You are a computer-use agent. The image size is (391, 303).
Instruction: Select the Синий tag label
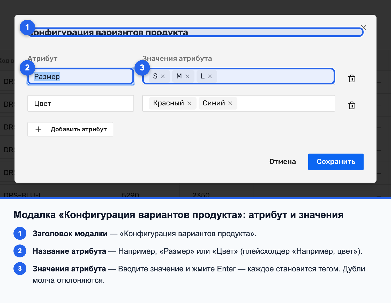pos(214,103)
